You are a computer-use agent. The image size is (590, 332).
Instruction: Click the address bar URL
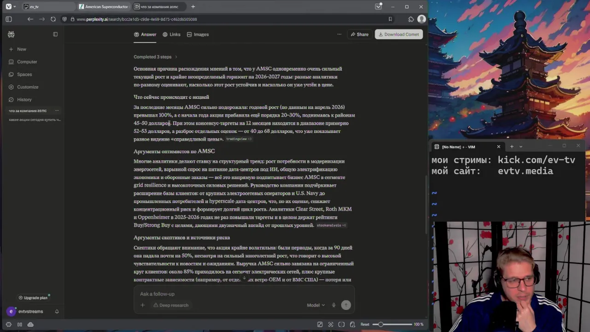click(x=137, y=19)
